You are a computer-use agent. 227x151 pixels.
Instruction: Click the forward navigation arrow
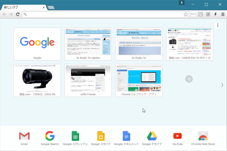pyautogui.click(x=11, y=14)
